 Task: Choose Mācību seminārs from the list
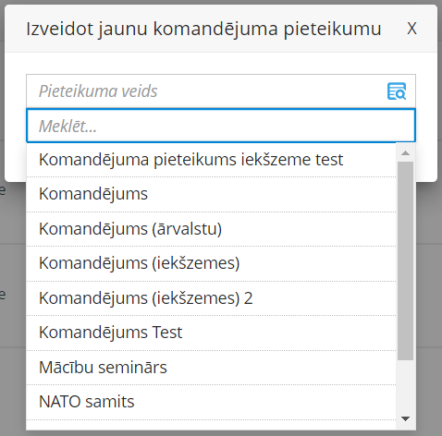pyautogui.click(x=211, y=368)
